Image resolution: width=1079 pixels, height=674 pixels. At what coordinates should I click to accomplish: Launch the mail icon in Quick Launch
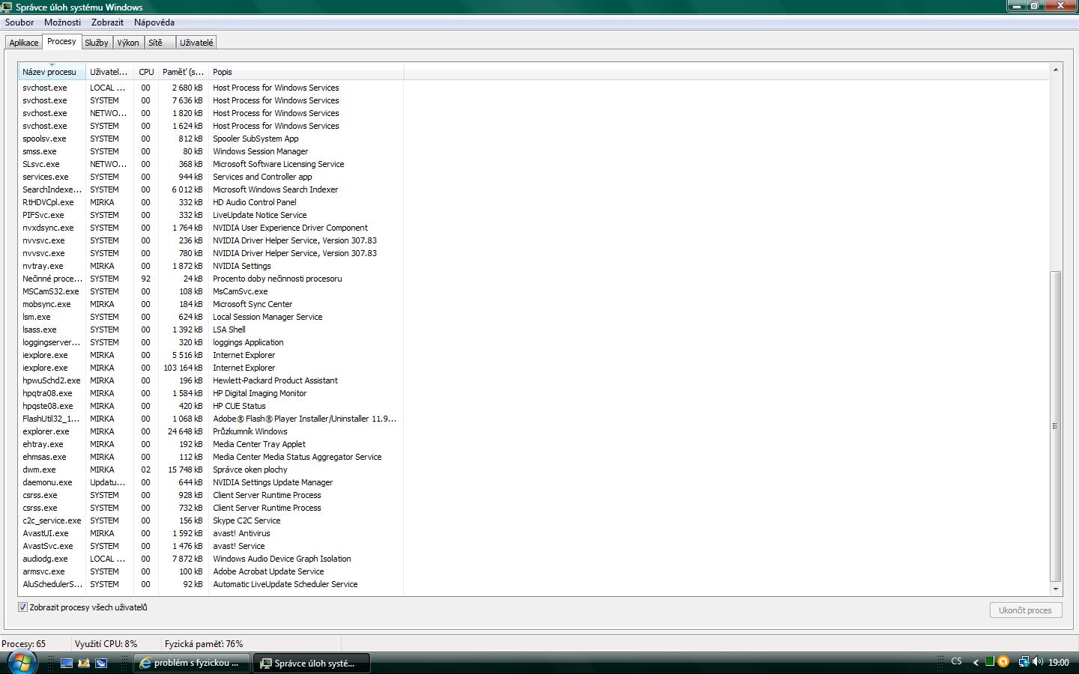point(84,663)
